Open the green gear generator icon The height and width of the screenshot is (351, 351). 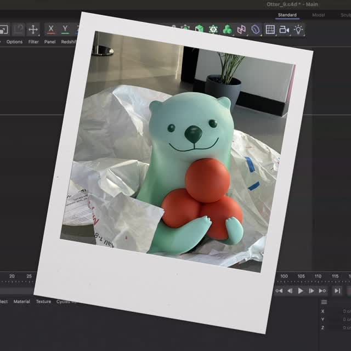(x=213, y=29)
